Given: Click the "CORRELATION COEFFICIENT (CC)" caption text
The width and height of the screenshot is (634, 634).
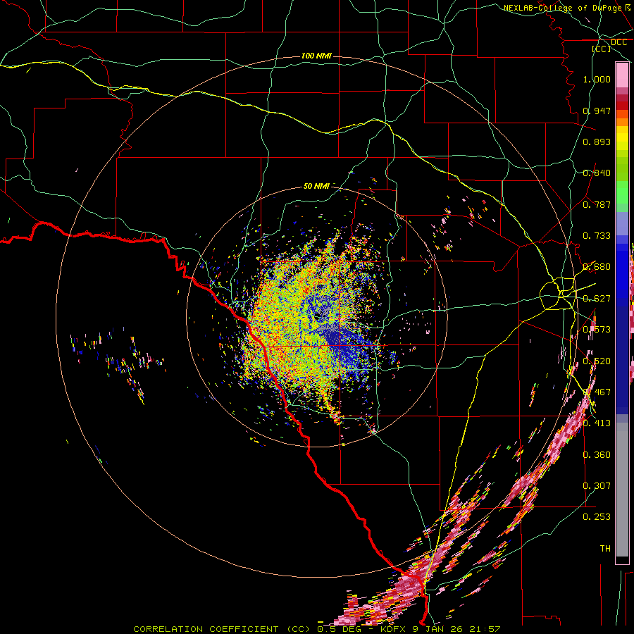Looking at the screenshot, I should (221, 629).
